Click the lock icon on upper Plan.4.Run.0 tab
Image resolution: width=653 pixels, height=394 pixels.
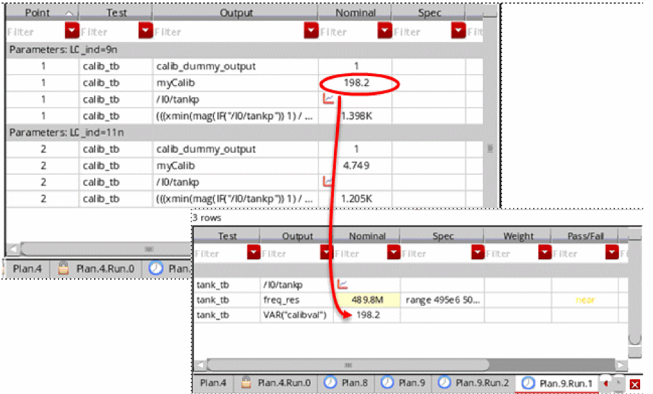click(63, 268)
